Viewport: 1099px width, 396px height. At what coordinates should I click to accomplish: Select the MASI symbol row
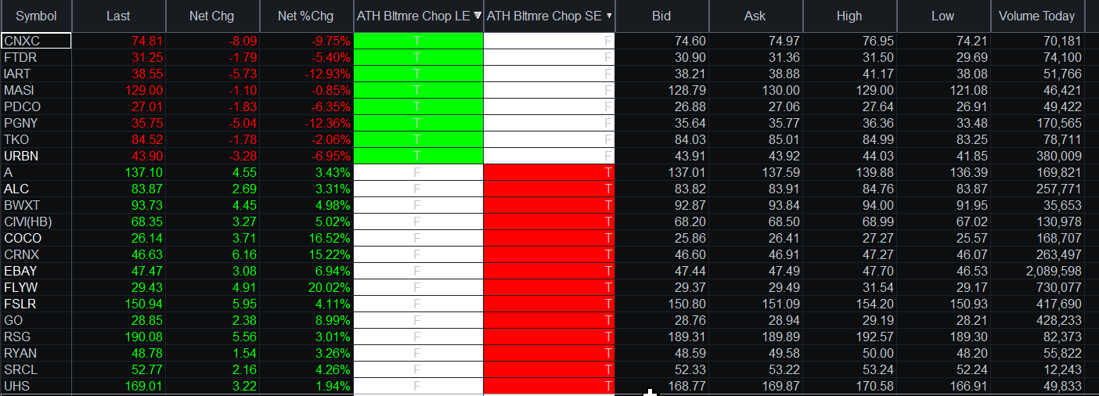click(36, 90)
